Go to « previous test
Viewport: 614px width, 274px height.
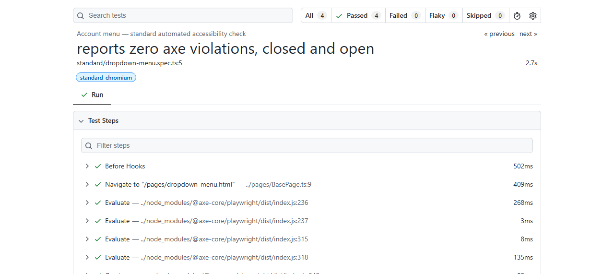(x=499, y=34)
